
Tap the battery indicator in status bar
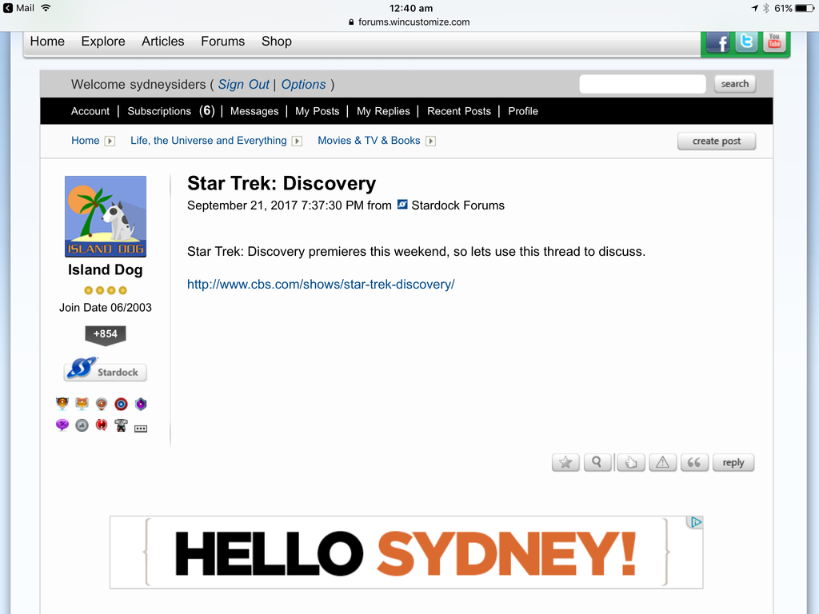click(805, 8)
